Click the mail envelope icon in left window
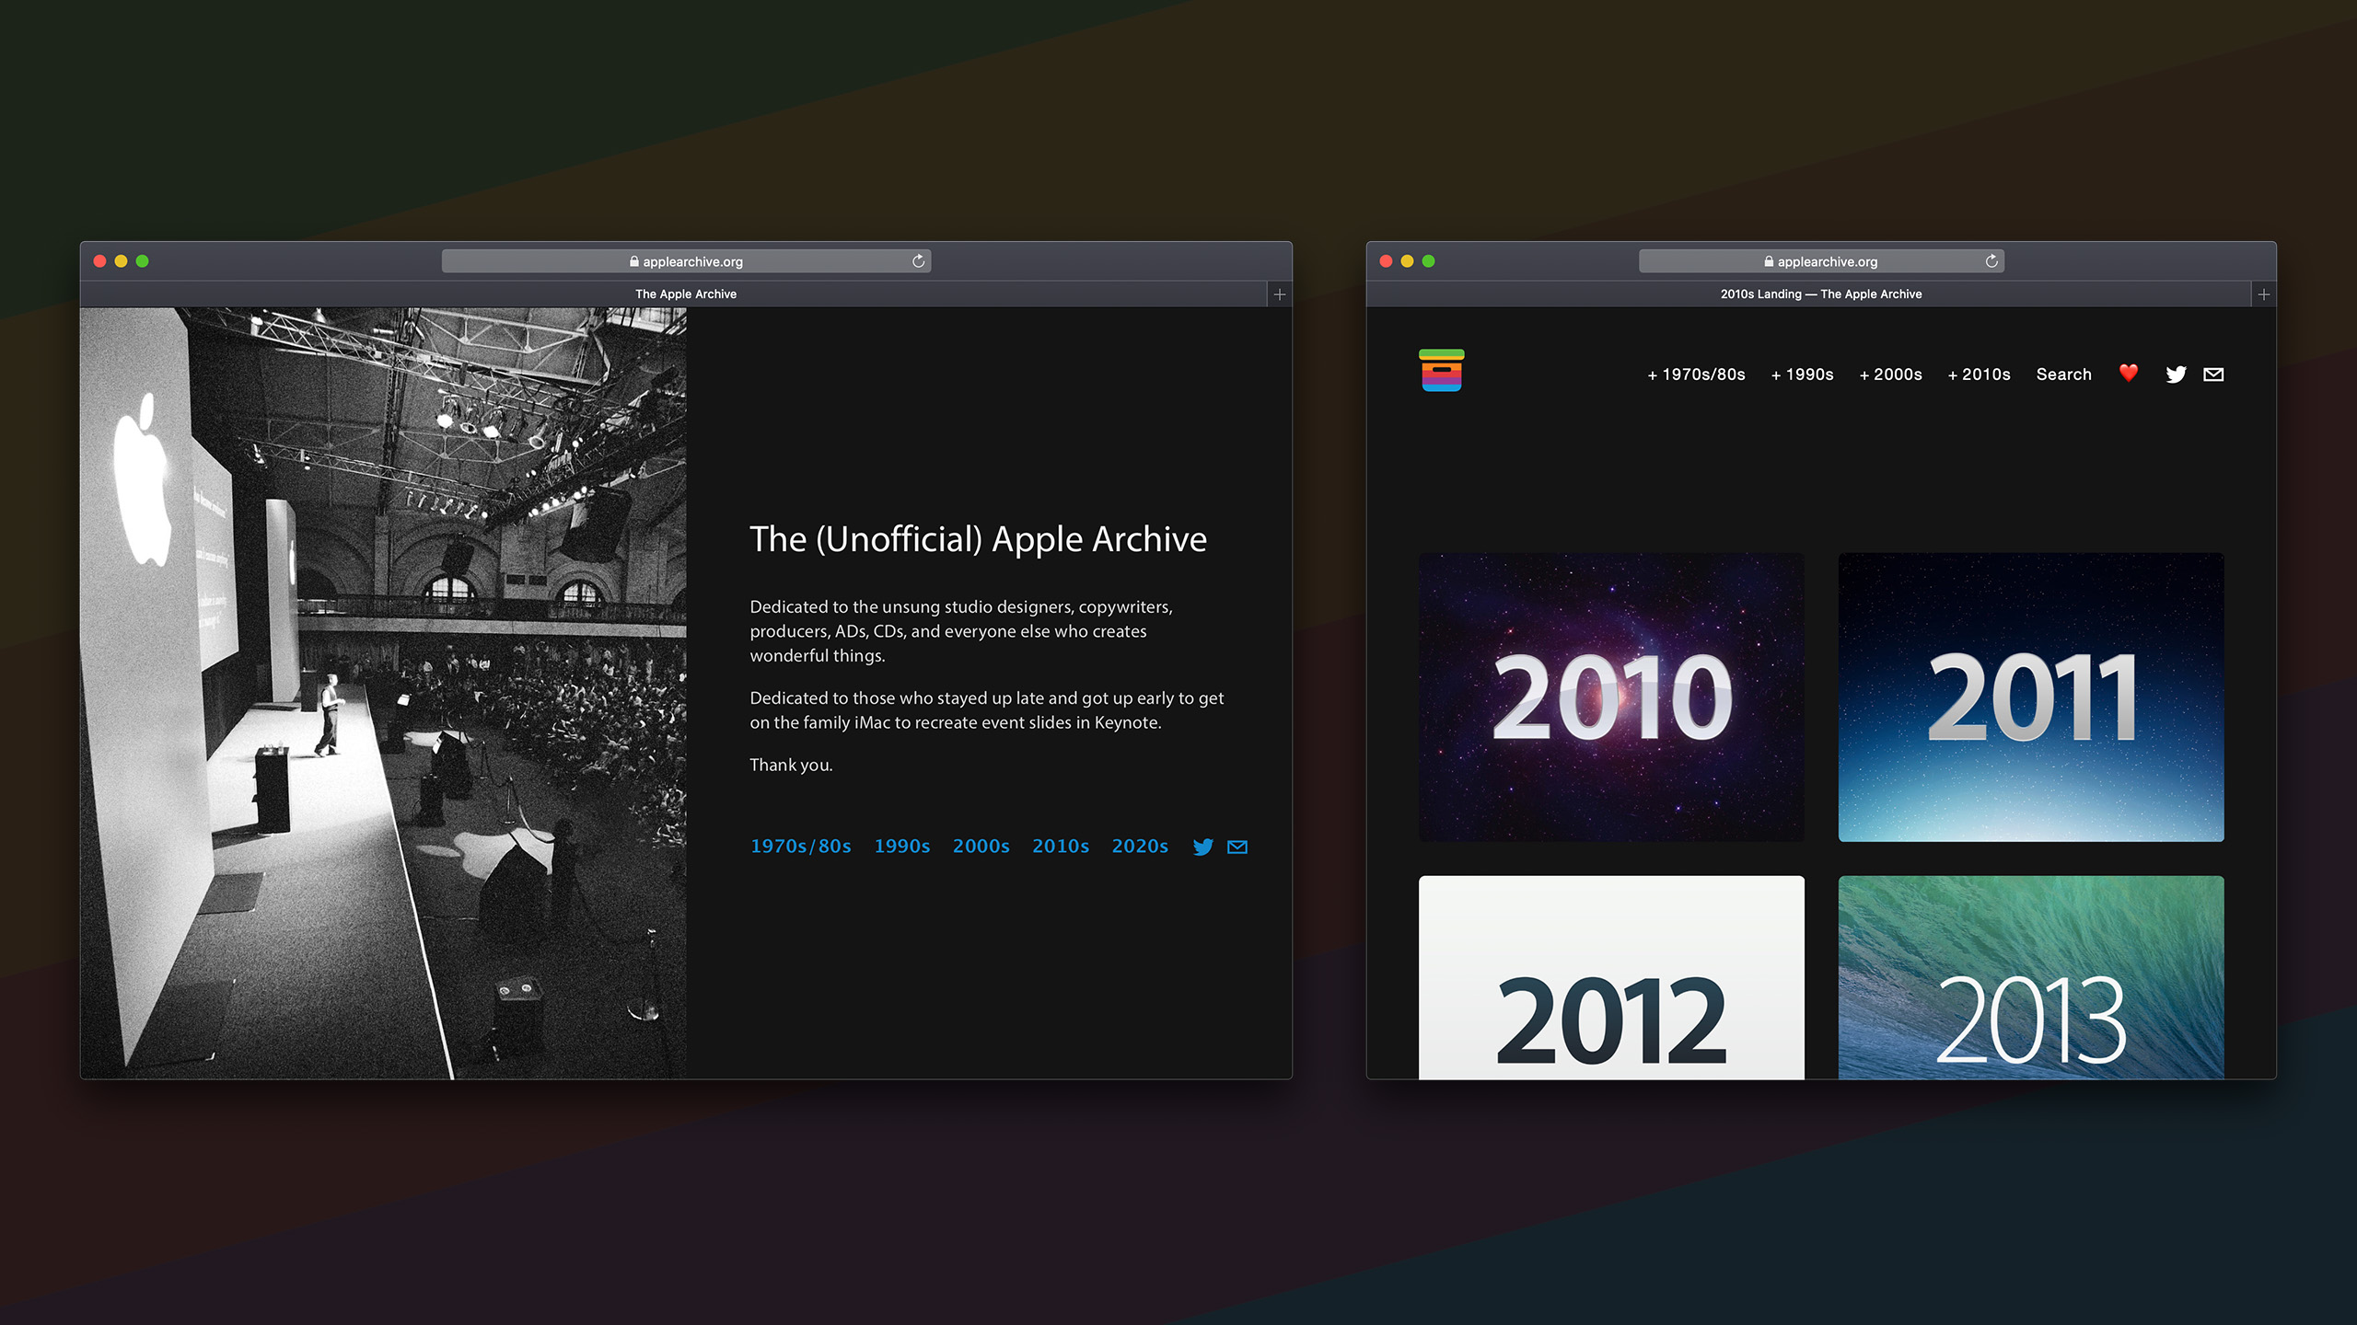This screenshot has height=1325, width=2357. pyautogui.click(x=1237, y=847)
